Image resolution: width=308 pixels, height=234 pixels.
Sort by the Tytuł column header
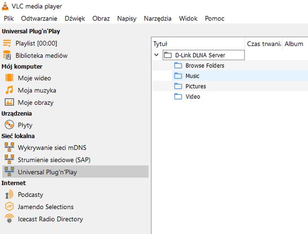198,44
